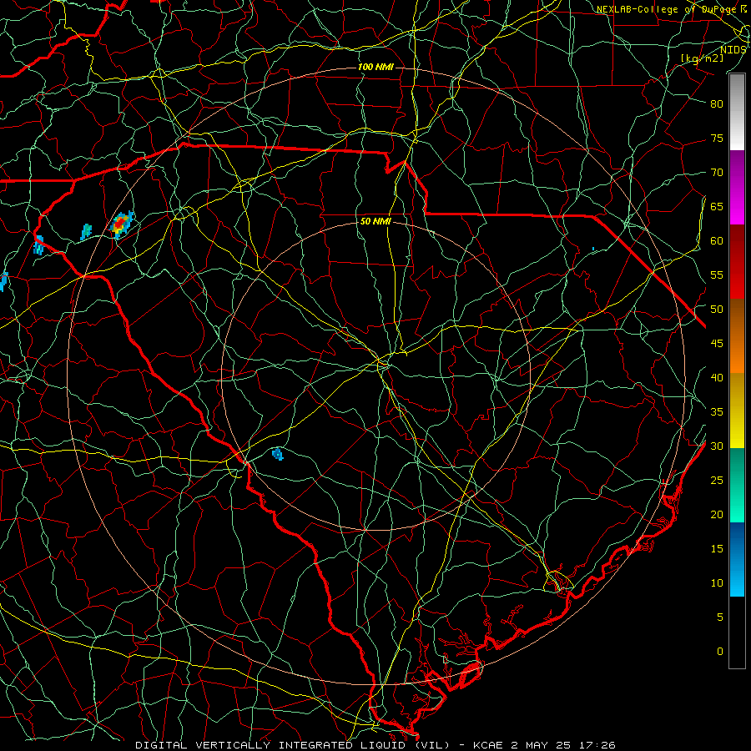Click the "NIDS" label above the color scale
751x751 pixels.
(733, 50)
